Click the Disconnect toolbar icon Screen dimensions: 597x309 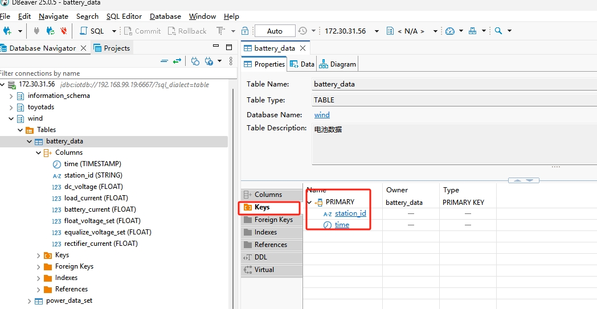[63, 31]
